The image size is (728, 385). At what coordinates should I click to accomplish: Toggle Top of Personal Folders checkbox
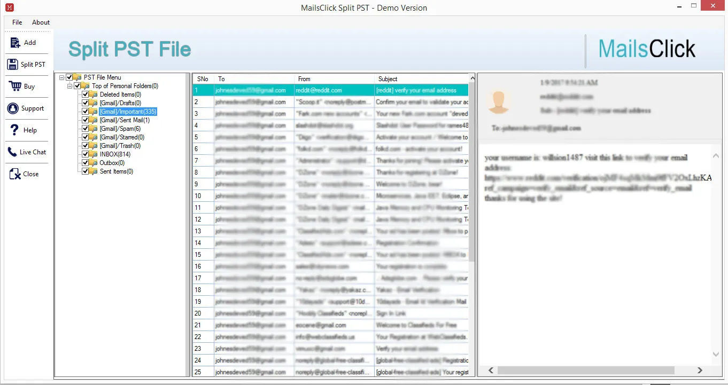pyautogui.click(x=78, y=86)
